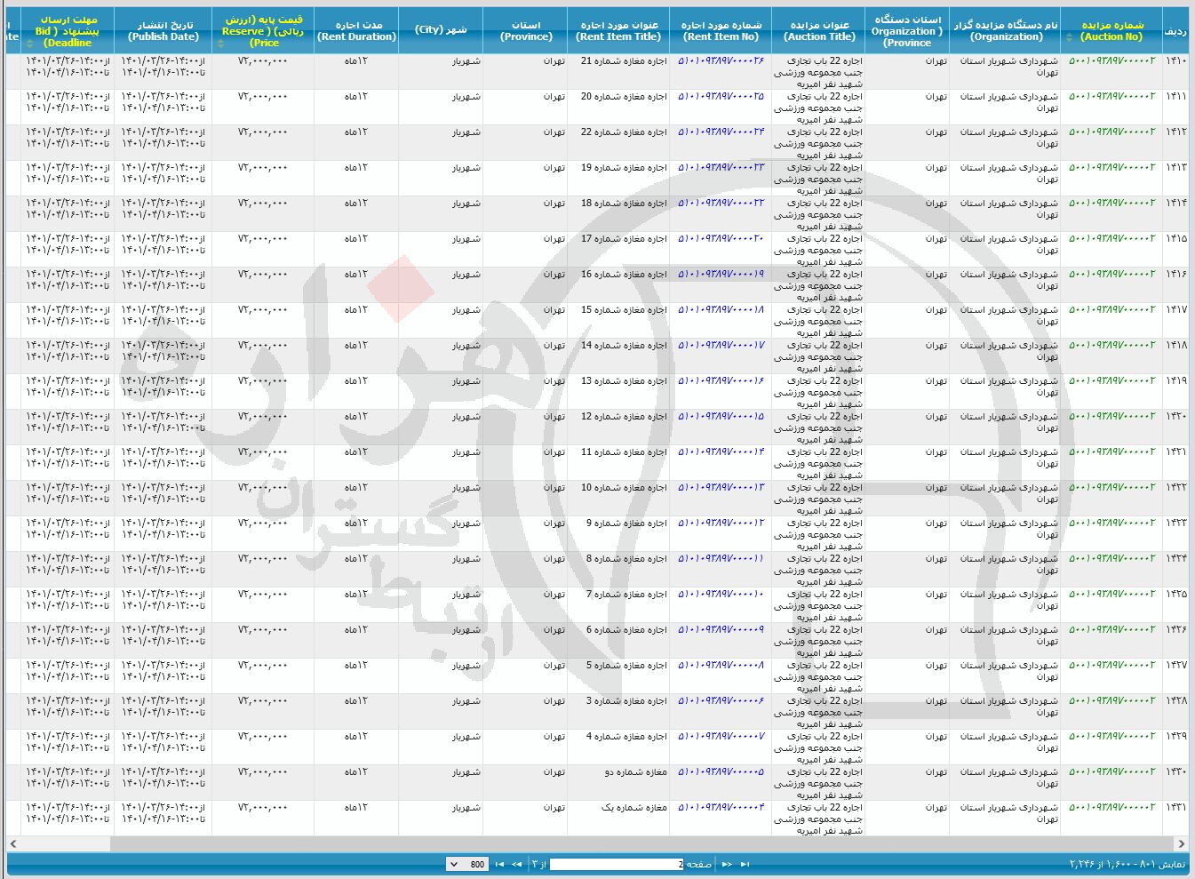Click the horizontal scrollbar right arrow
1195x879 pixels.
pos(1181,843)
